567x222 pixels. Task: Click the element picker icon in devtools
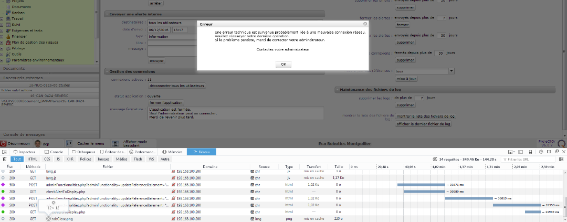(x=5, y=152)
